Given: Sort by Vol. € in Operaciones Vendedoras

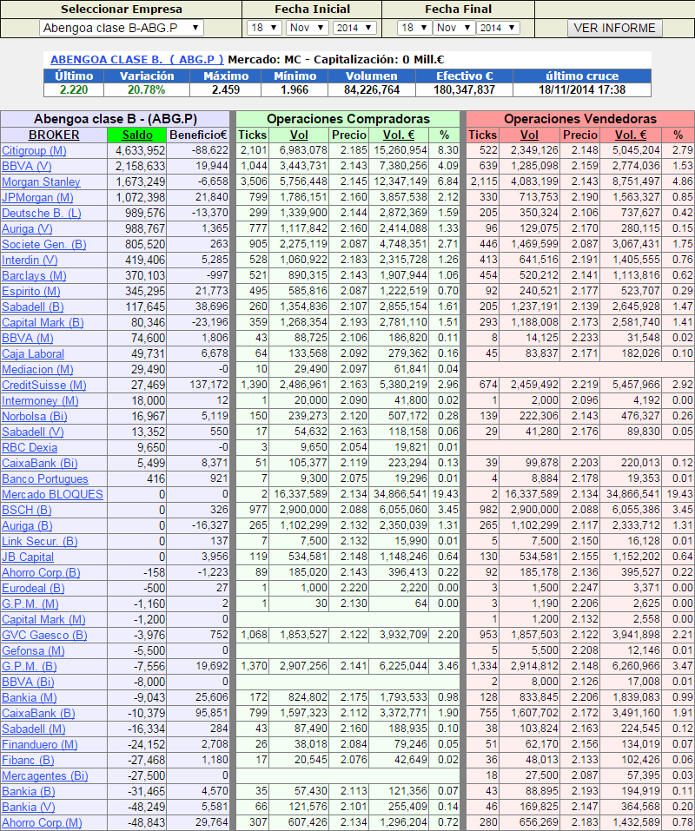Looking at the screenshot, I should 631,135.
